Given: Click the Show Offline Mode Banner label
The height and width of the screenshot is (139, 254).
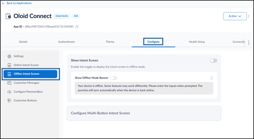Looking at the screenshot, I should click(x=91, y=78).
